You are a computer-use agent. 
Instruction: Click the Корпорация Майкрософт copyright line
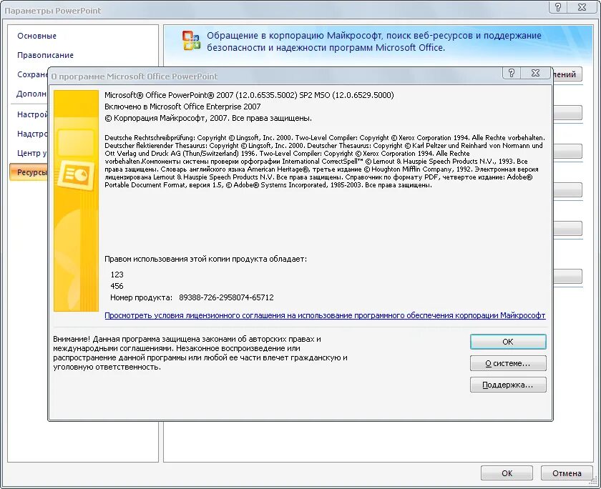pos(208,118)
